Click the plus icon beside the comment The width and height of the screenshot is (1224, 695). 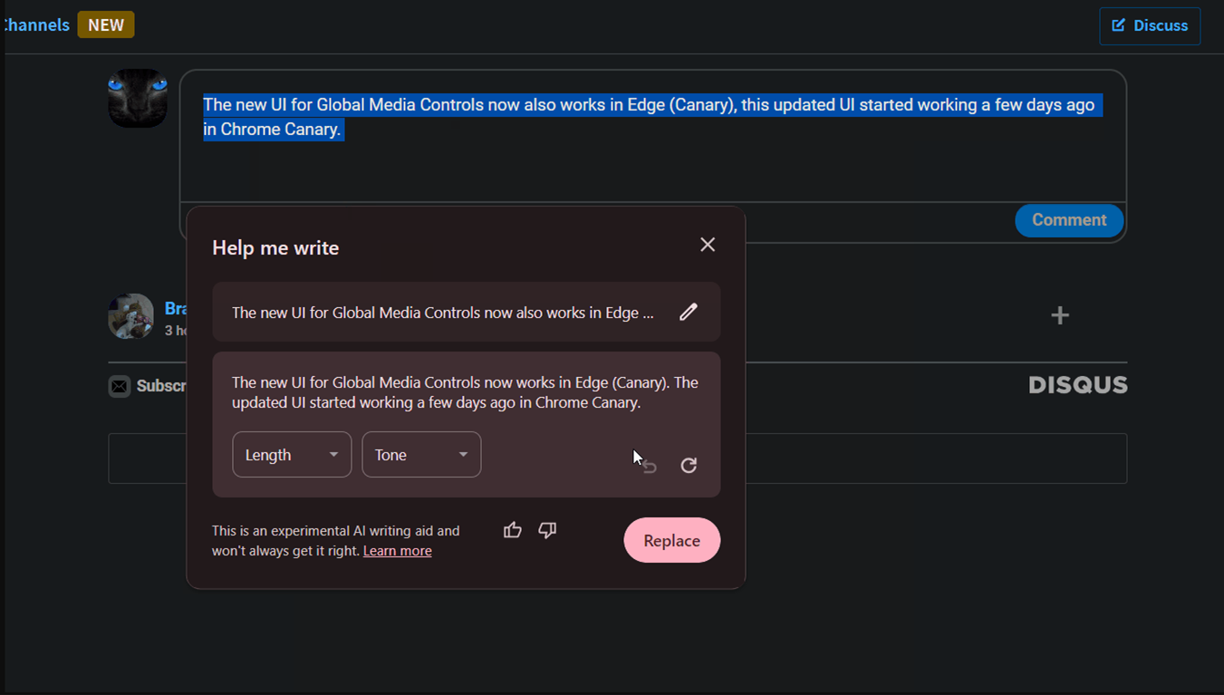pos(1060,315)
